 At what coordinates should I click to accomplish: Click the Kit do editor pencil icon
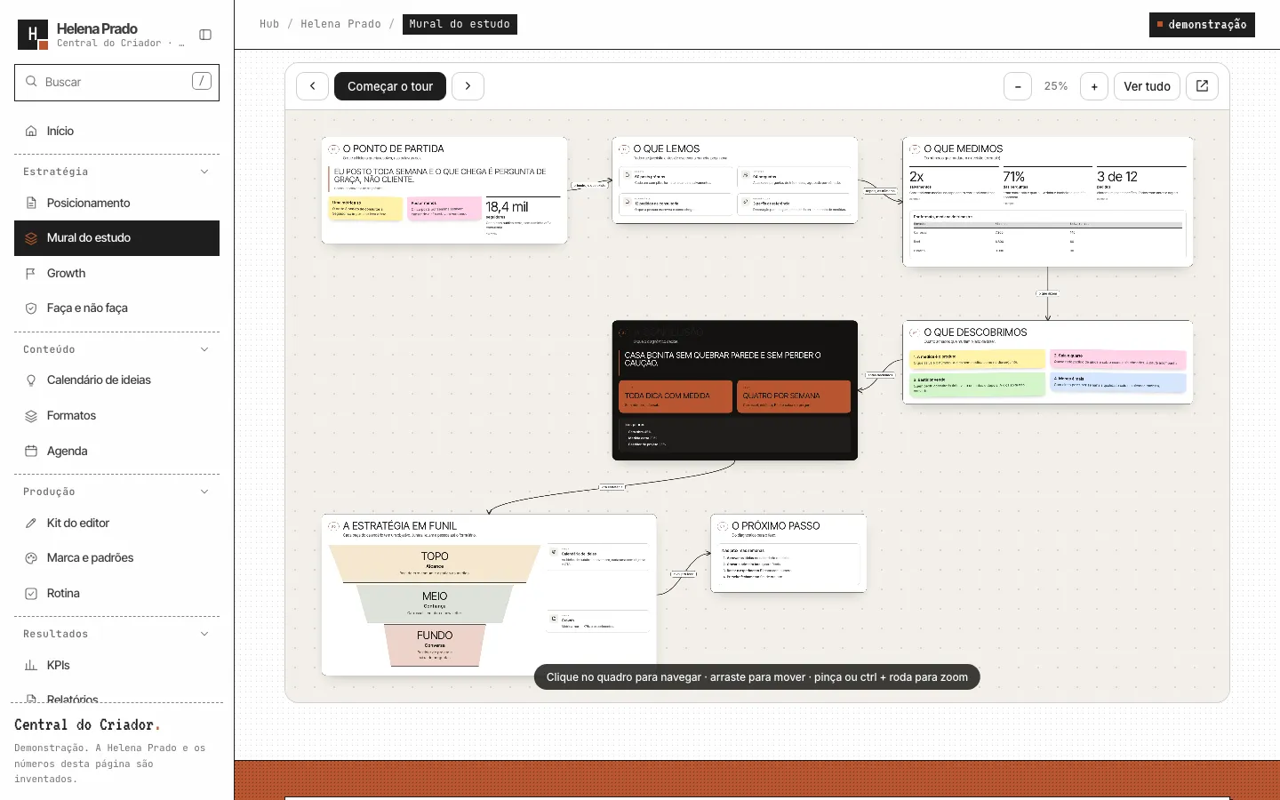click(x=31, y=523)
